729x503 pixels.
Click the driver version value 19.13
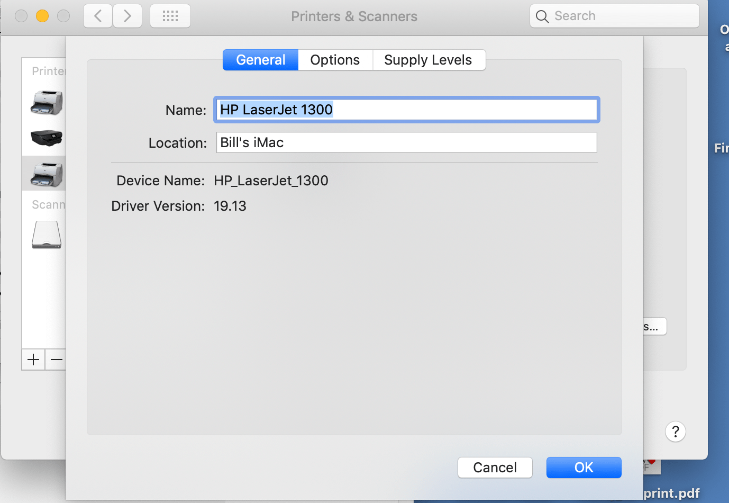[230, 206]
